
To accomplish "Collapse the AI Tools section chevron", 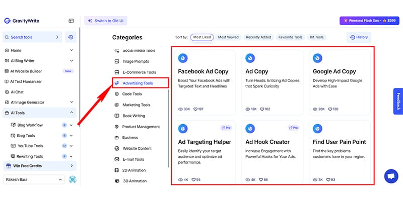I will [72, 113].
